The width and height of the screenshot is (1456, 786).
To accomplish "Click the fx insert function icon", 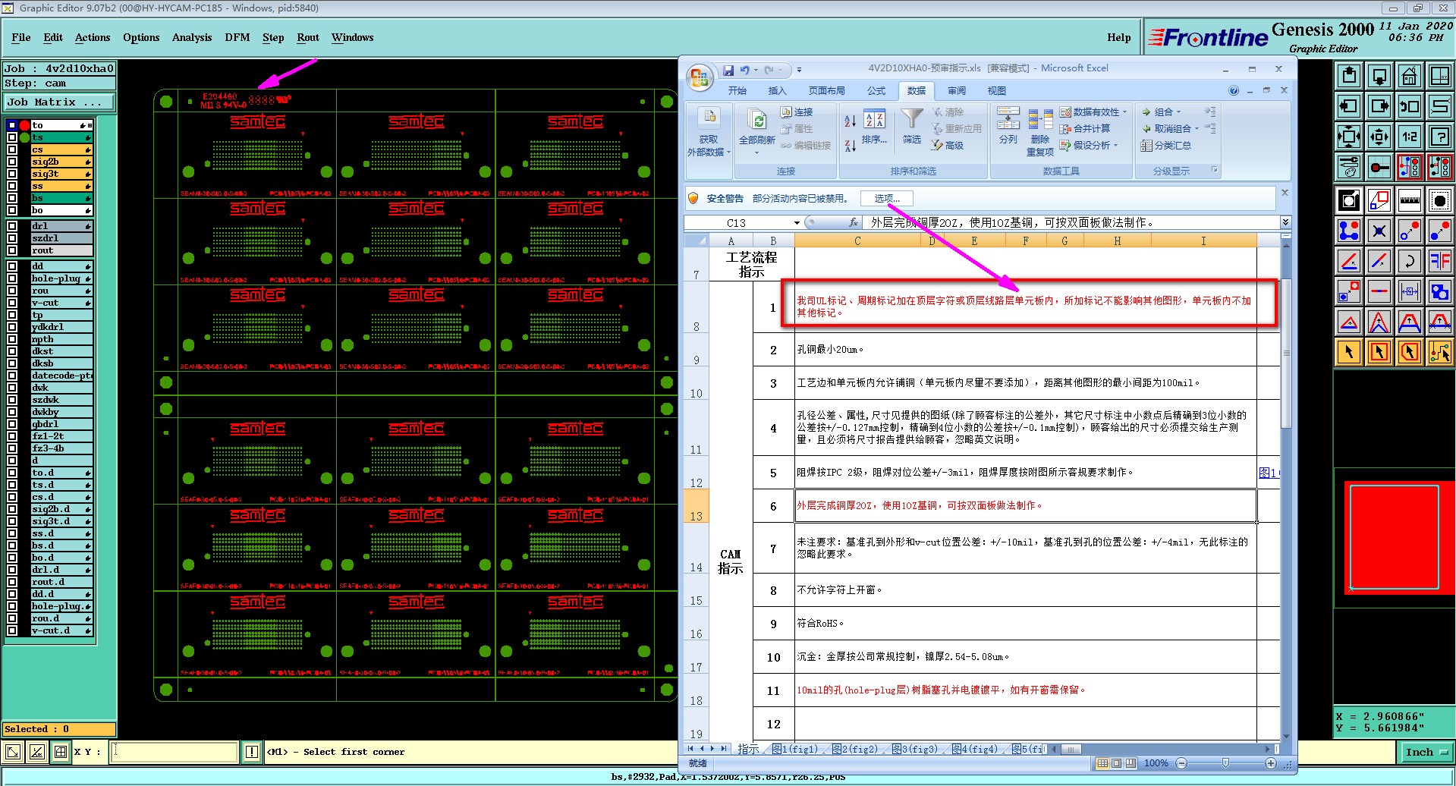I will point(854,222).
